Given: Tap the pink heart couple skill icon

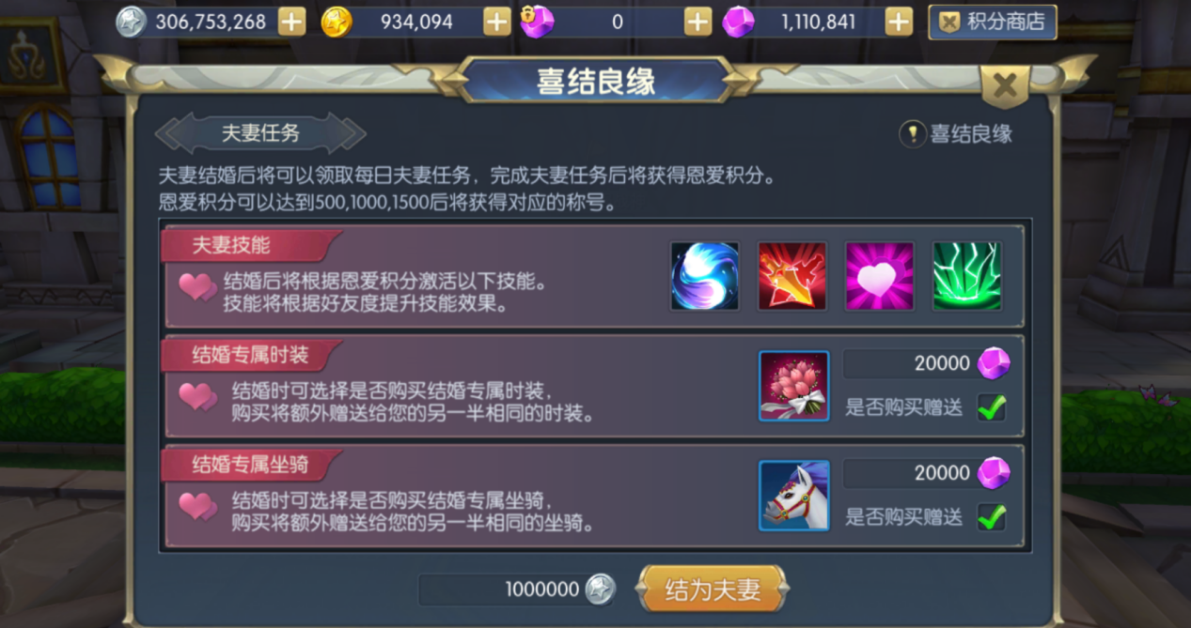Looking at the screenshot, I should (880, 276).
